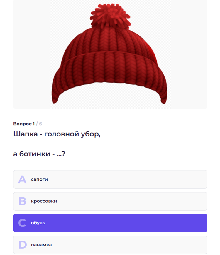220x255 pixels.
Task: Click the gray margin left of the hat picture
Action: pyautogui.click(x=31, y=54)
